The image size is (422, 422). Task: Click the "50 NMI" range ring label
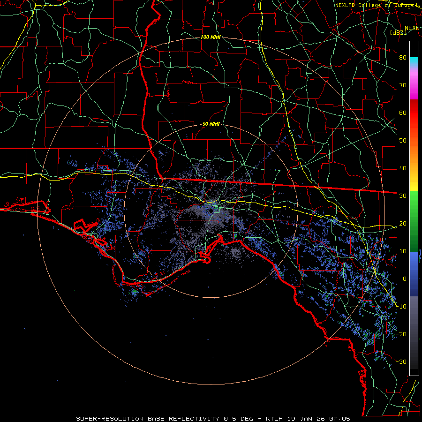[x=211, y=124]
